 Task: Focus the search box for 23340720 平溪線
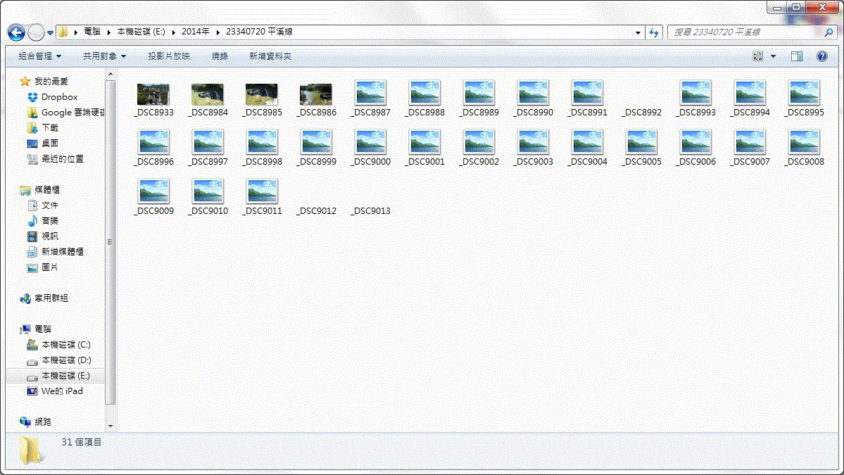point(745,32)
